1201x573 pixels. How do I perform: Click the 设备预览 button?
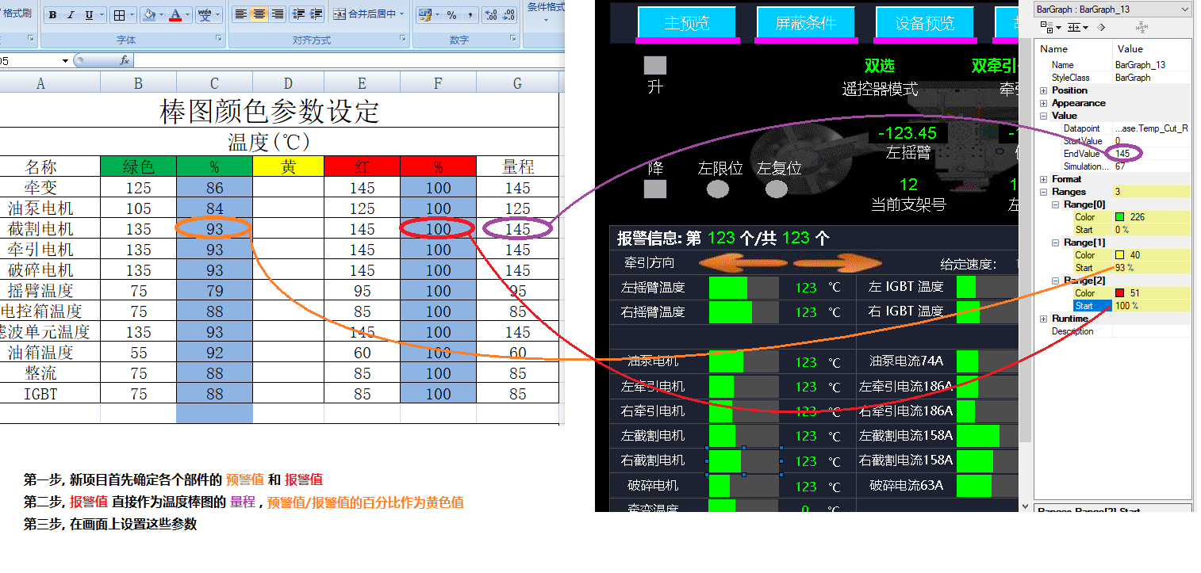[924, 23]
